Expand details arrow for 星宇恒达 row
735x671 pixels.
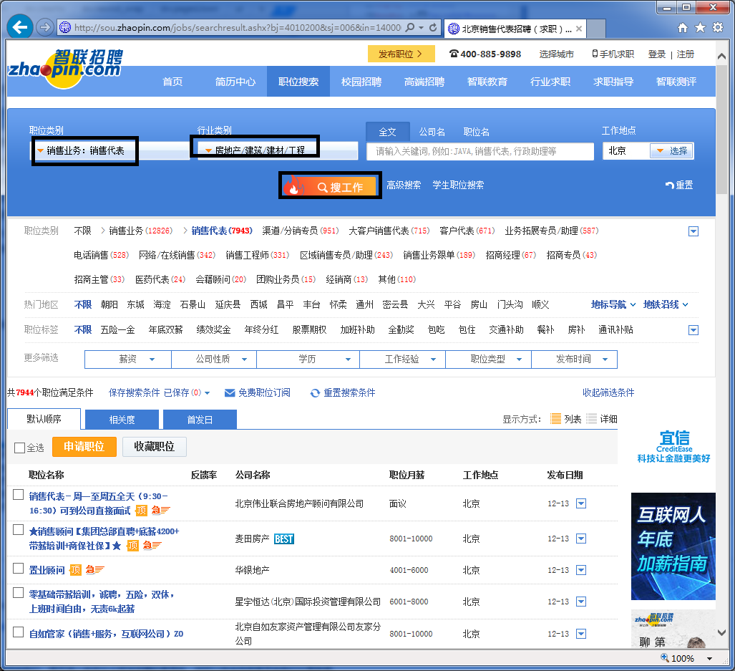click(x=581, y=602)
